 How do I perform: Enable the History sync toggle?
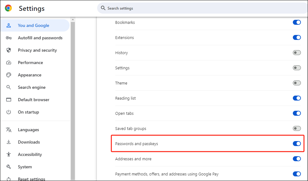[297, 53]
